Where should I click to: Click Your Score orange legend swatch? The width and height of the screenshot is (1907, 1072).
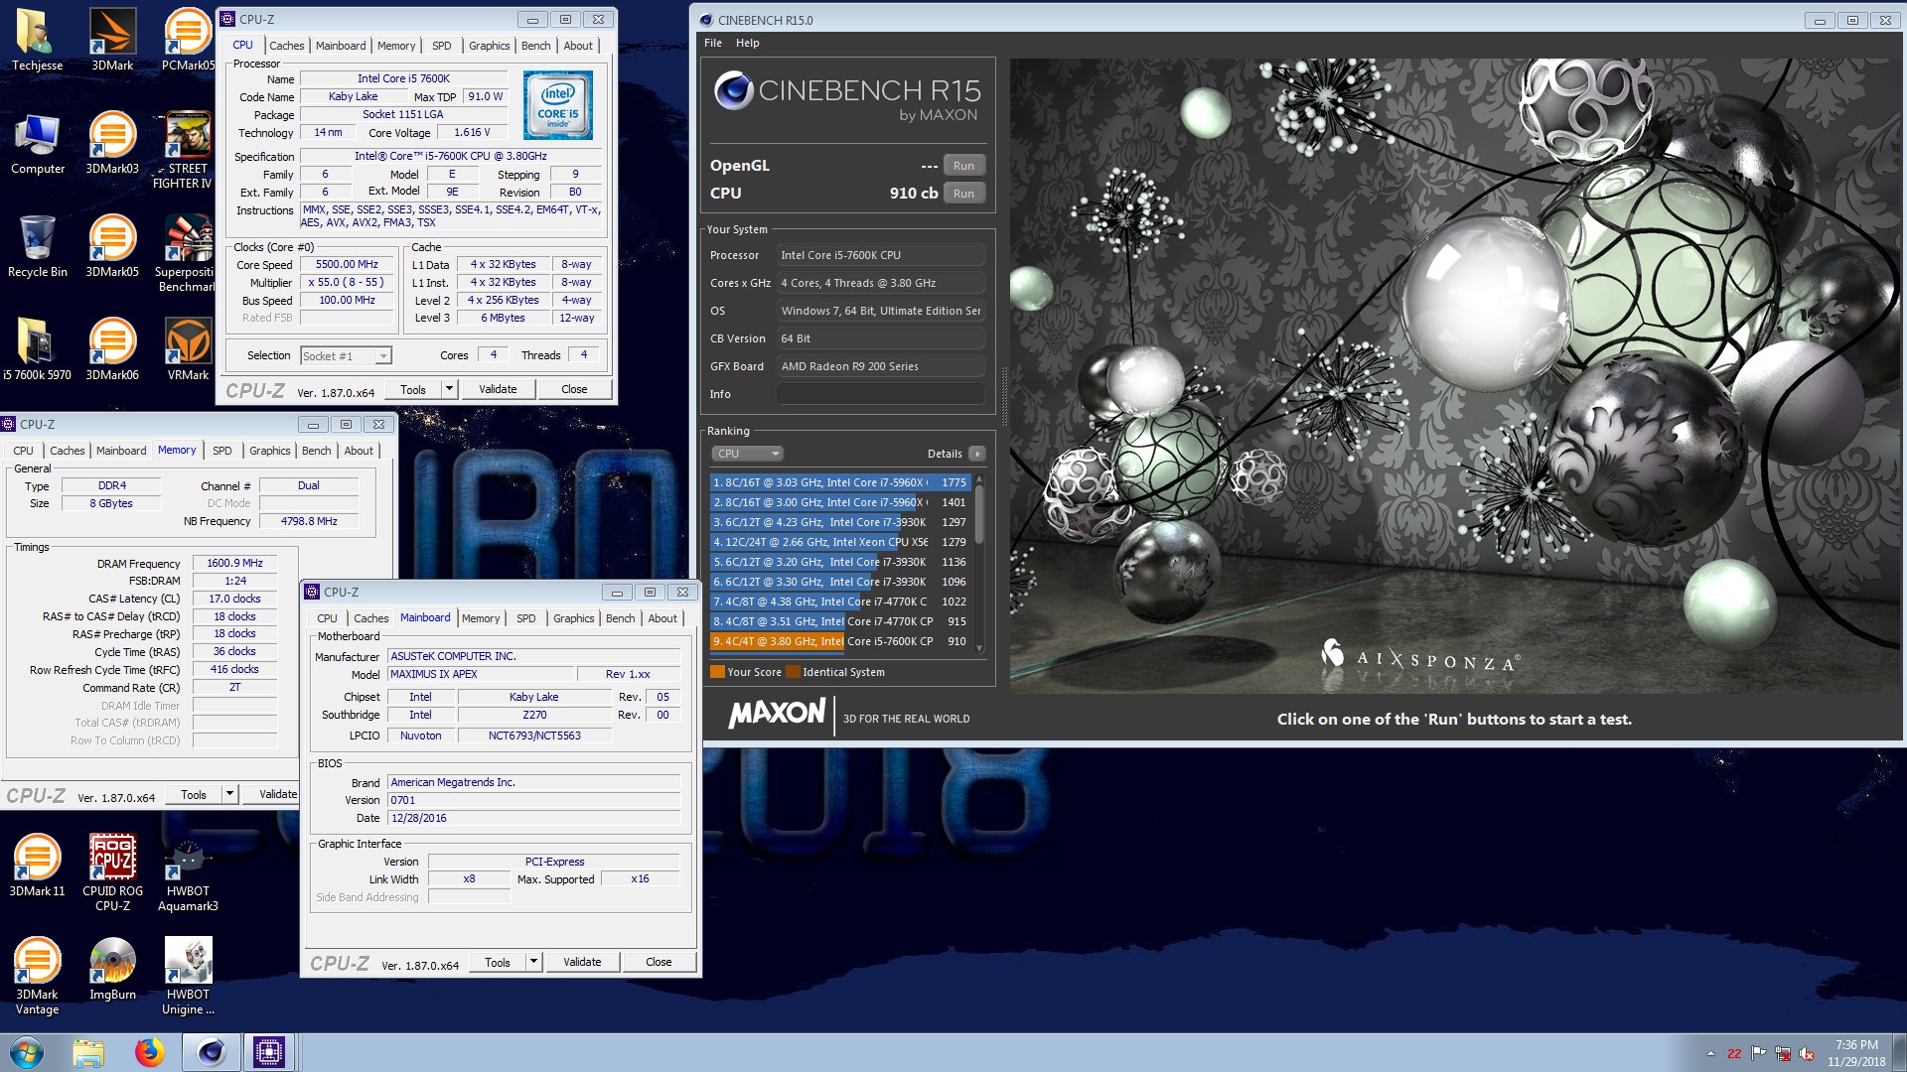[717, 672]
